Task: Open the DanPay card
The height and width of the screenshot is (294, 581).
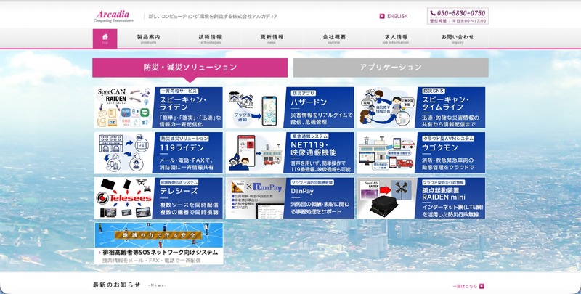Action: click(290, 198)
